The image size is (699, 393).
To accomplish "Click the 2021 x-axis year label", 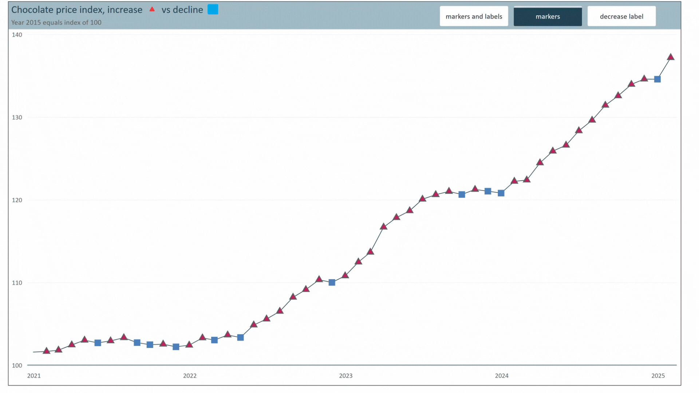I will (34, 376).
